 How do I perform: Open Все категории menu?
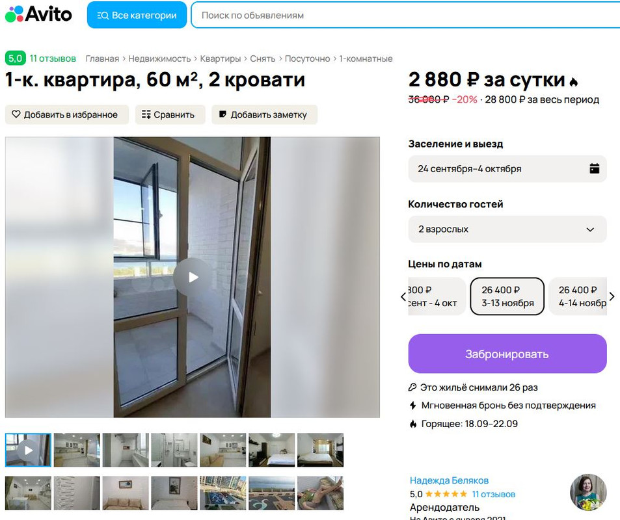pyautogui.click(x=137, y=15)
